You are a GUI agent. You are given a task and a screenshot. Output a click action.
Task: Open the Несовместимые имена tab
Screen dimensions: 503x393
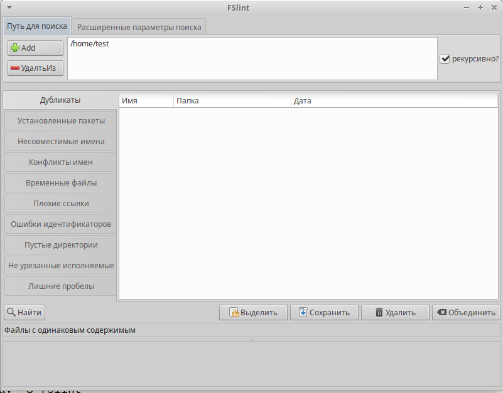tap(61, 142)
